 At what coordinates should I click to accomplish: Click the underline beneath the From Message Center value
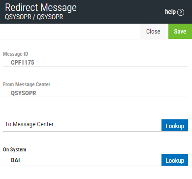pyautogui.click(x=96, y=97)
